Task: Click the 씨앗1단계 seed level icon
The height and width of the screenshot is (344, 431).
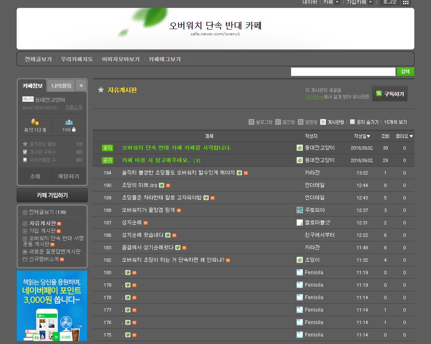Action: [x=34, y=122]
